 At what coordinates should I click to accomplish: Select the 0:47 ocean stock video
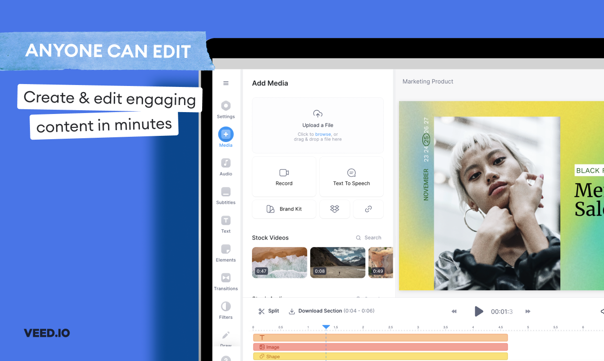[280, 262]
